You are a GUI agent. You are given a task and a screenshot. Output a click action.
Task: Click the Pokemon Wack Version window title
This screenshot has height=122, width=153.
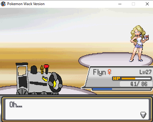(x=26, y=4)
